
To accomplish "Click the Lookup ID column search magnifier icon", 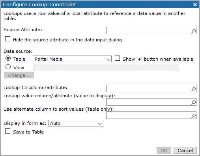I will click(193, 89).
